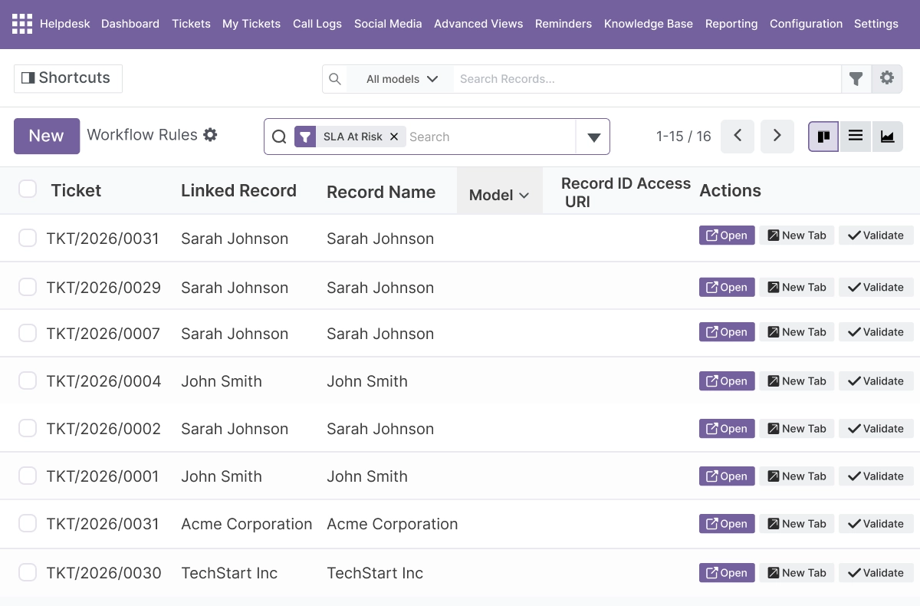The width and height of the screenshot is (920, 606).
Task: Toggle the select-all checkbox in header
Action: 28,189
